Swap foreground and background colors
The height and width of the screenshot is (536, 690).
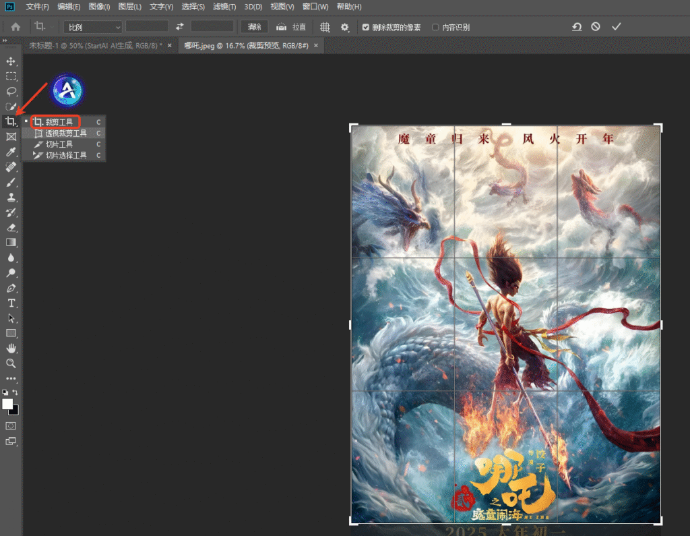click(x=15, y=392)
